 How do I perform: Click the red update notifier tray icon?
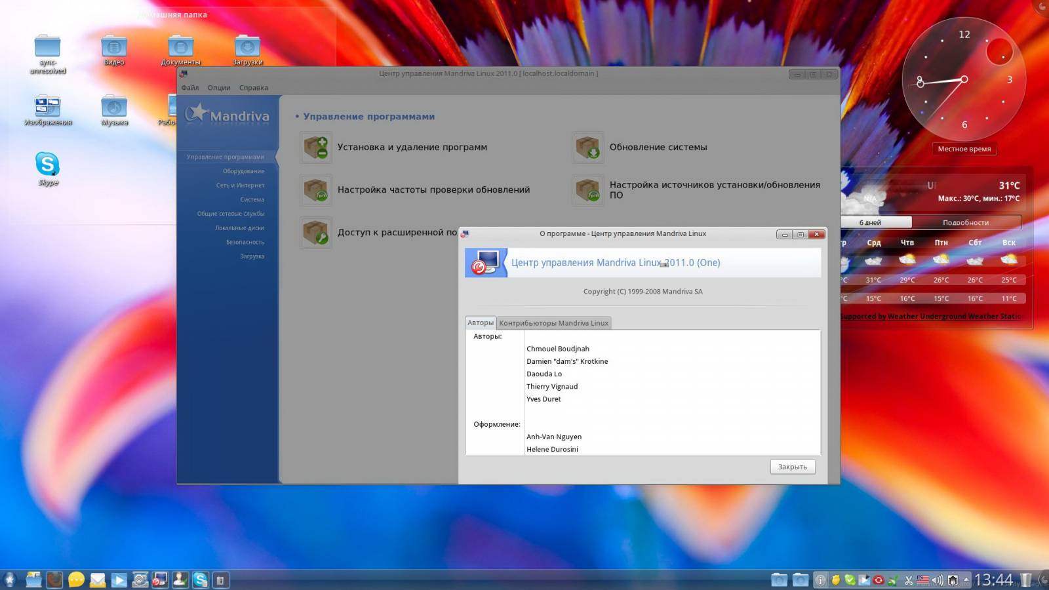[879, 580]
